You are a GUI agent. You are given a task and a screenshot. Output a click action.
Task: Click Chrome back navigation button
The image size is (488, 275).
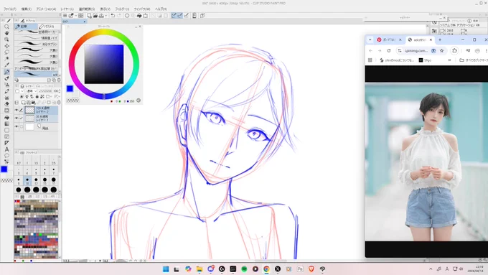click(x=370, y=50)
